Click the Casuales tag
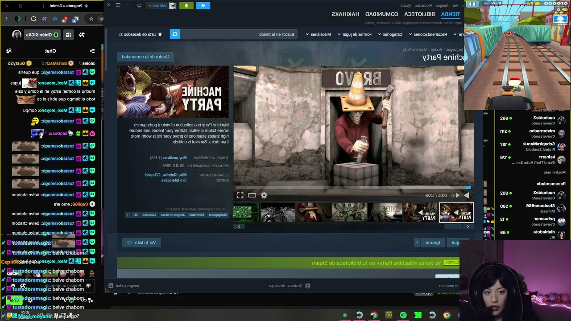Image resolution: width=571 pixels, height=321 pixels. tap(149, 215)
